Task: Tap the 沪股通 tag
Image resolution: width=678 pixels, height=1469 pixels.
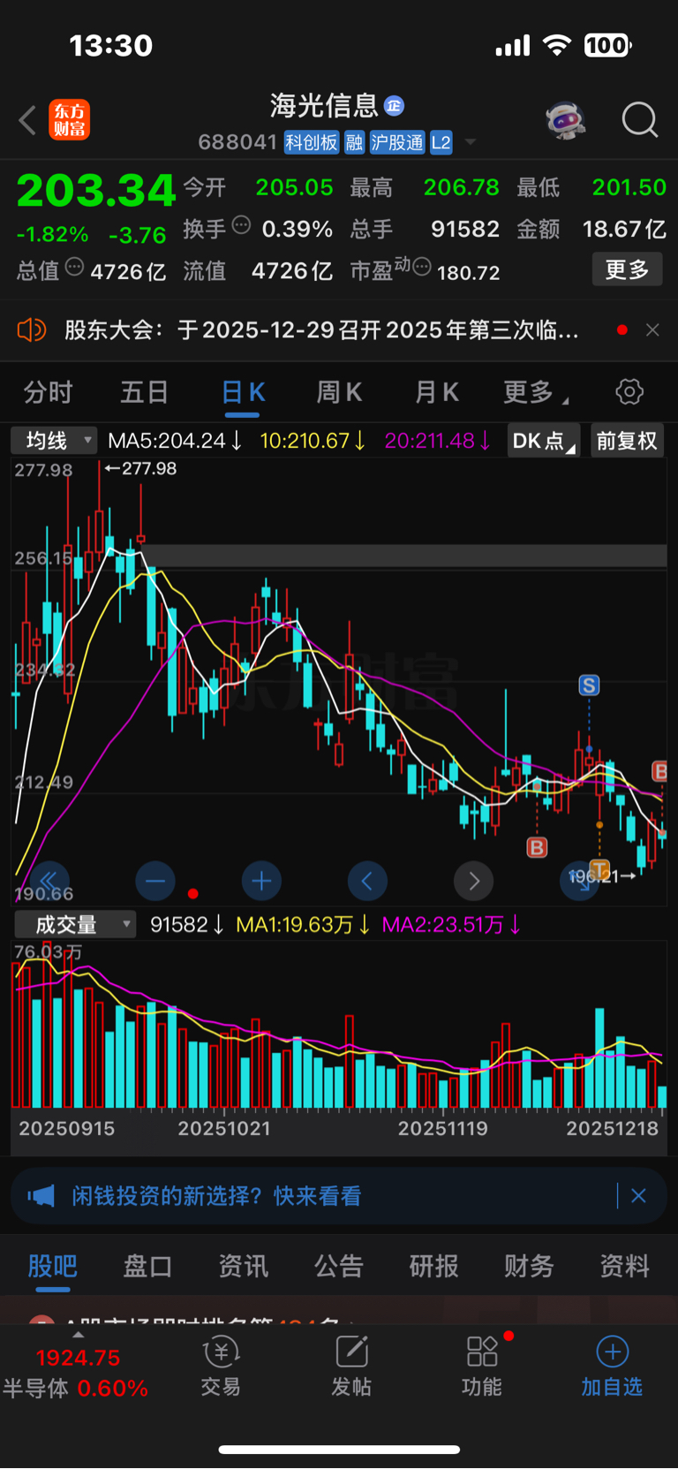Action: point(397,142)
